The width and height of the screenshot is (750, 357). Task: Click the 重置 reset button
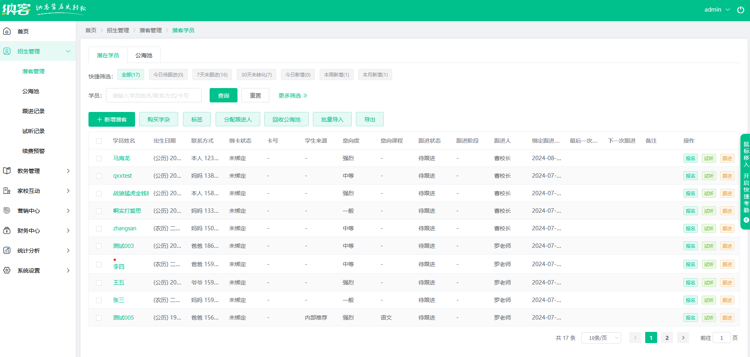click(x=255, y=96)
